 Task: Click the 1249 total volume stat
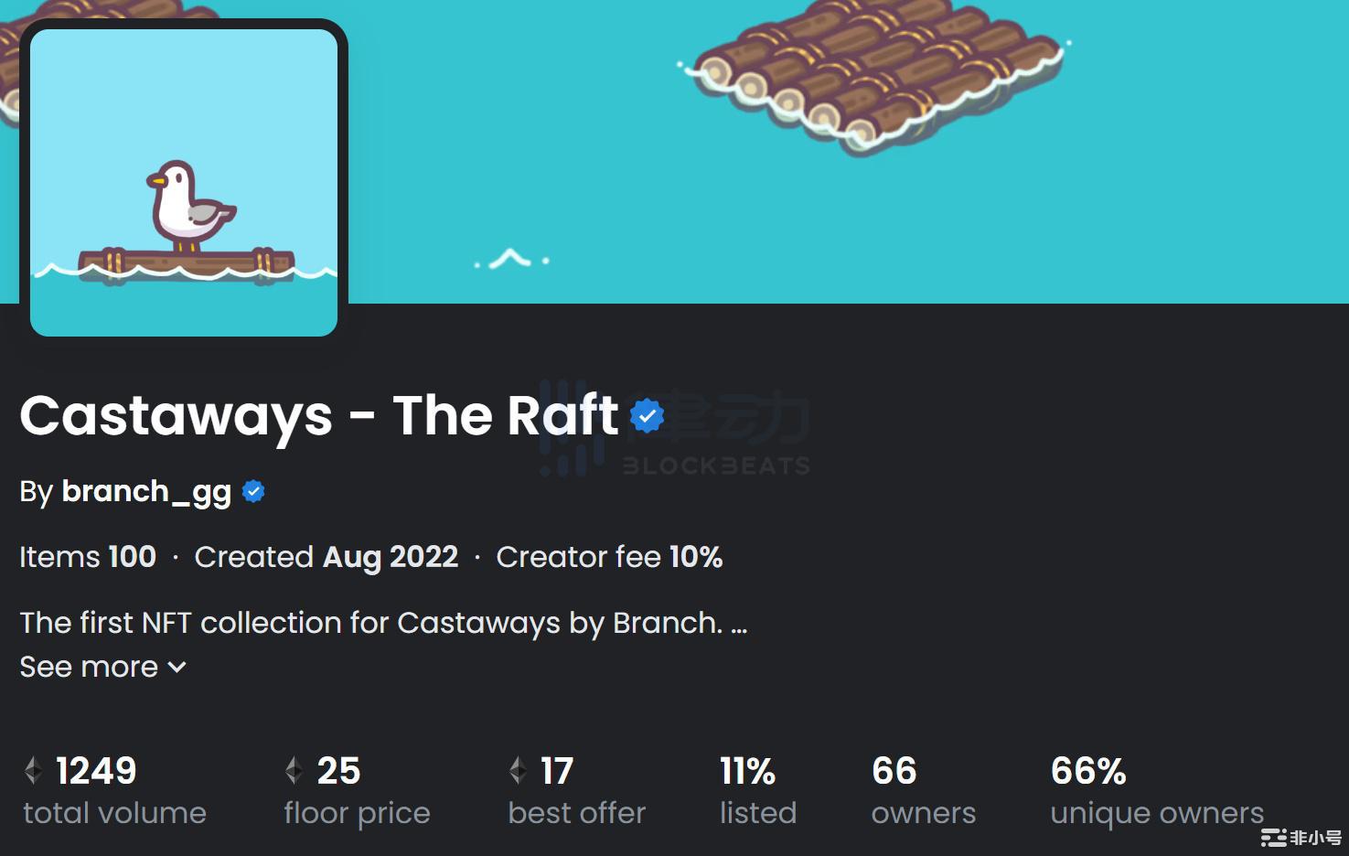coord(96,771)
